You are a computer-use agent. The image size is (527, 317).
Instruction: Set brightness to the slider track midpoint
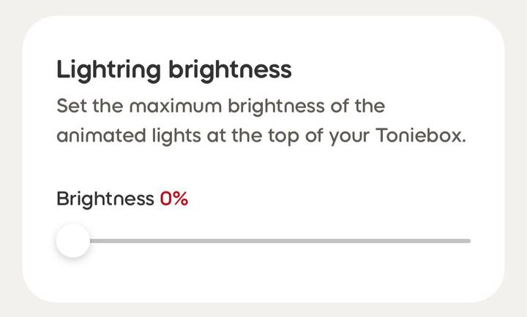coord(272,240)
